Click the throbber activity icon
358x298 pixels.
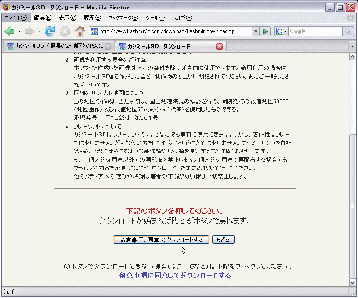[350, 18]
